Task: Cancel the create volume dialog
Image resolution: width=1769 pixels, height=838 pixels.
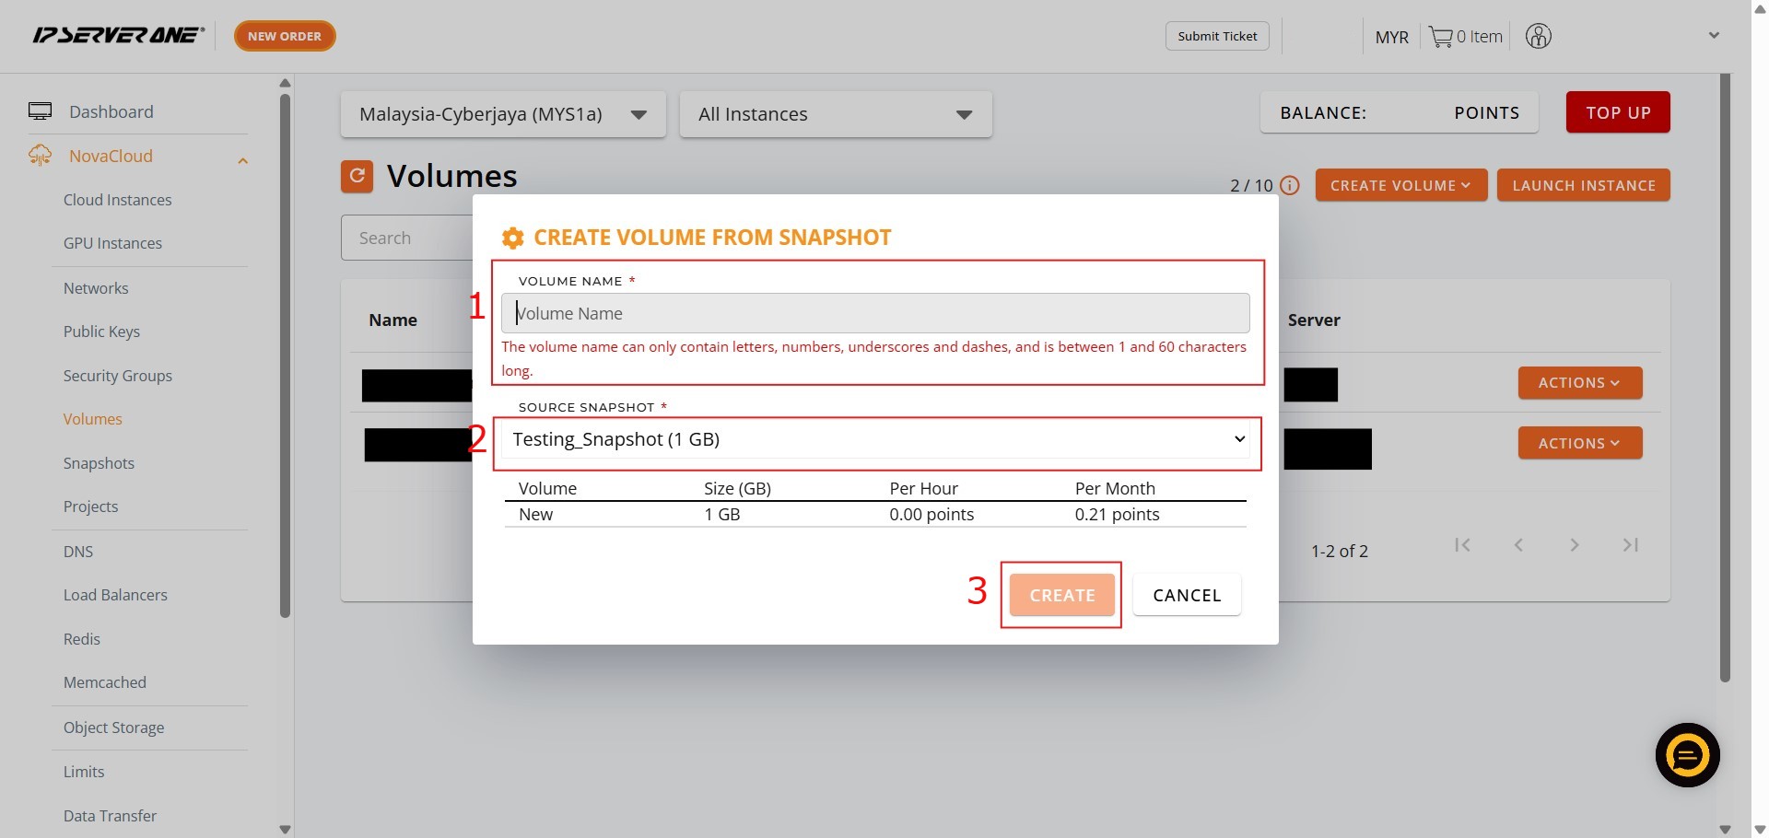Action: point(1186,595)
